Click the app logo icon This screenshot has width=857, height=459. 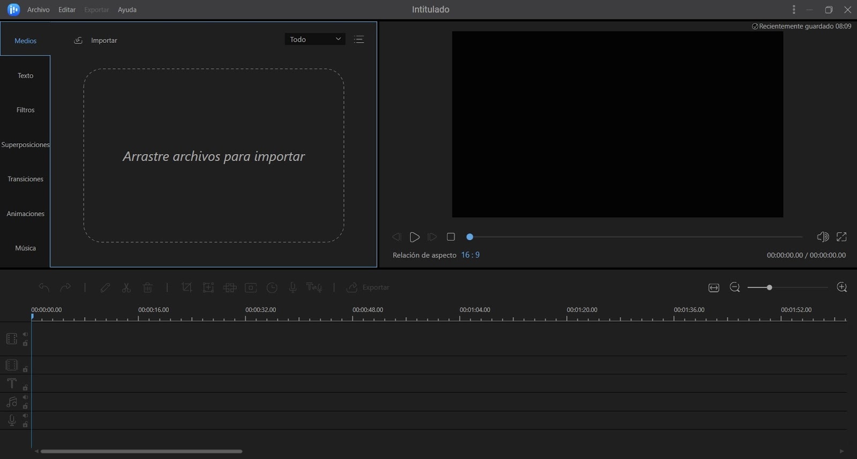(13, 10)
